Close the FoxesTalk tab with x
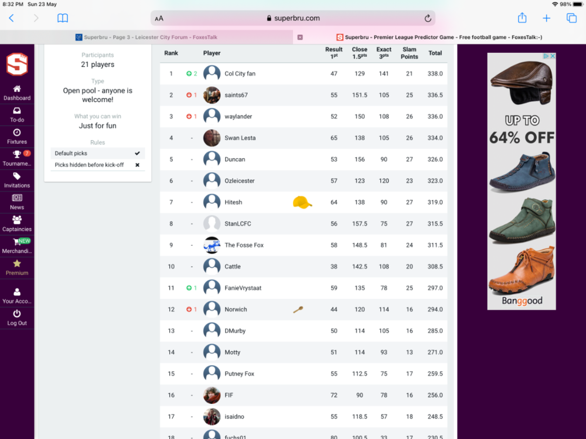 pyautogui.click(x=299, y=37)
